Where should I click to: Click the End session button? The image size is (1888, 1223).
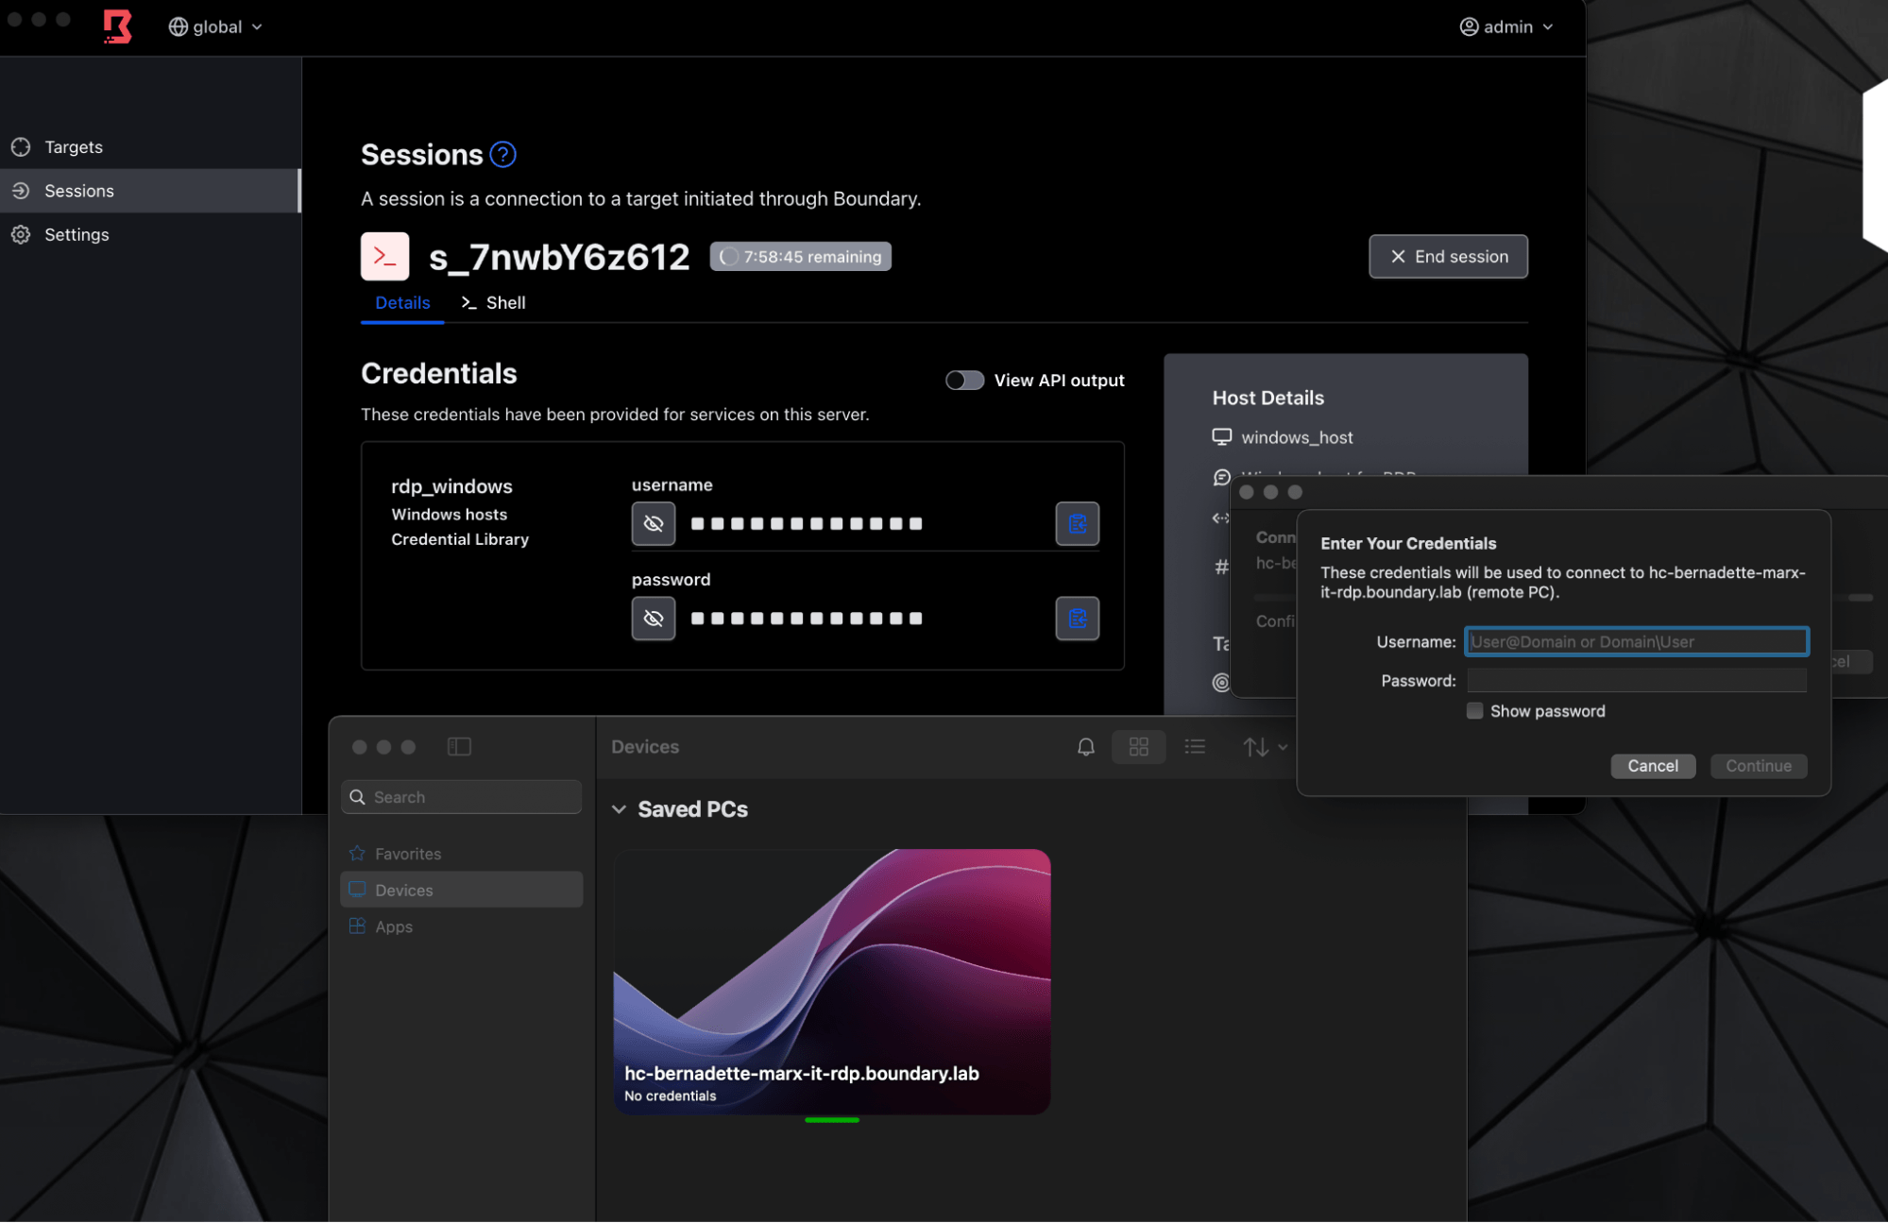1448,257
